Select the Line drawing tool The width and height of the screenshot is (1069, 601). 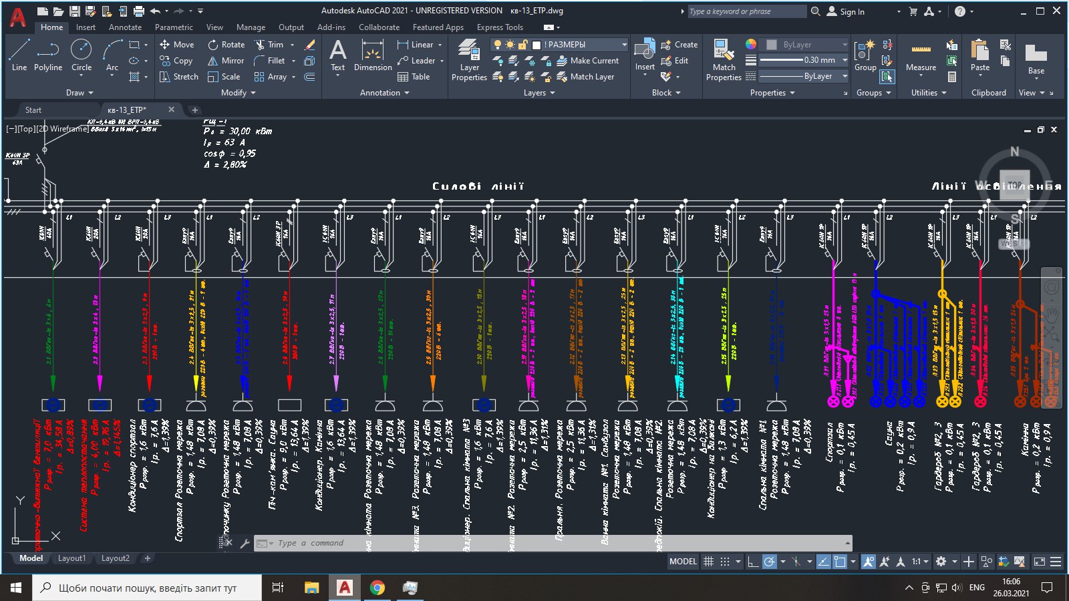pyautogui.click(x=19, y=55)
